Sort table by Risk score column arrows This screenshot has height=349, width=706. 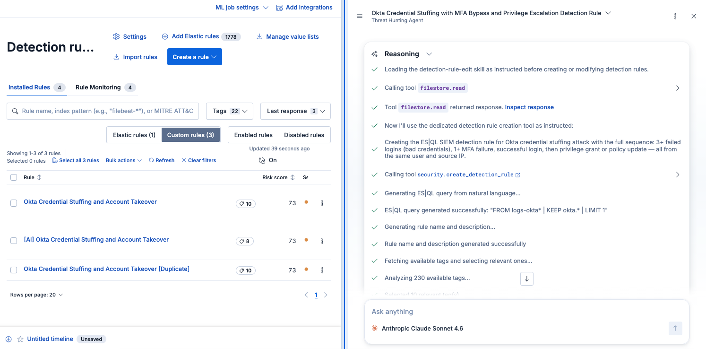(x=293, y=177)
